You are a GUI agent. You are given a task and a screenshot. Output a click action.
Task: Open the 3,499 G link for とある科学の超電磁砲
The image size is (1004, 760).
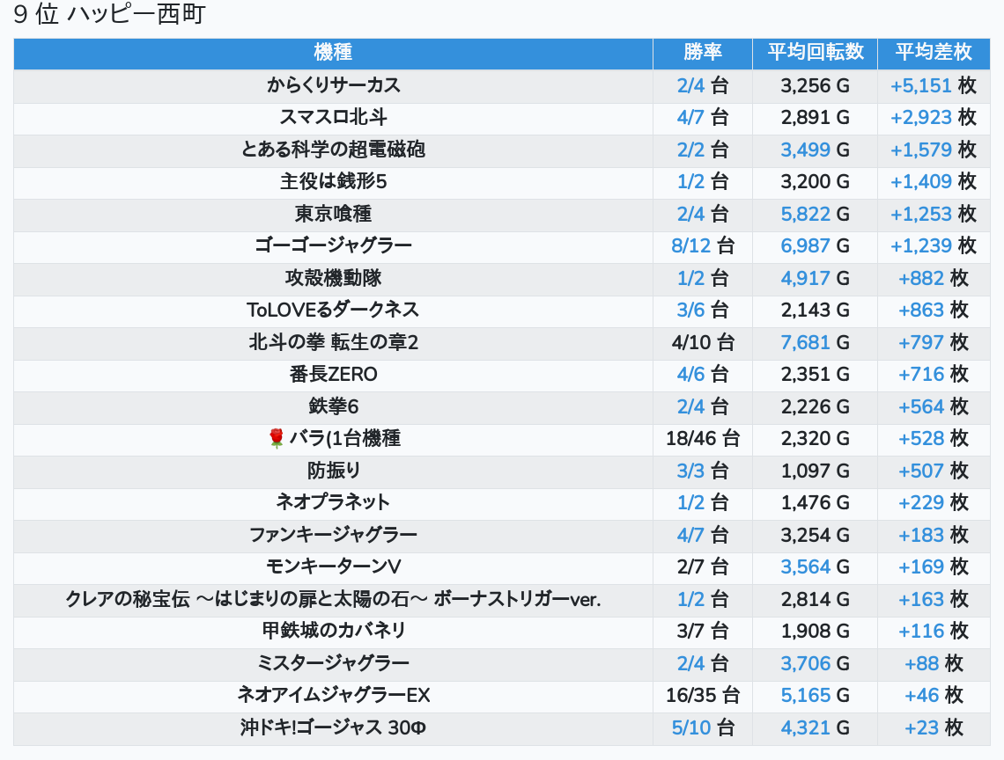805,150
